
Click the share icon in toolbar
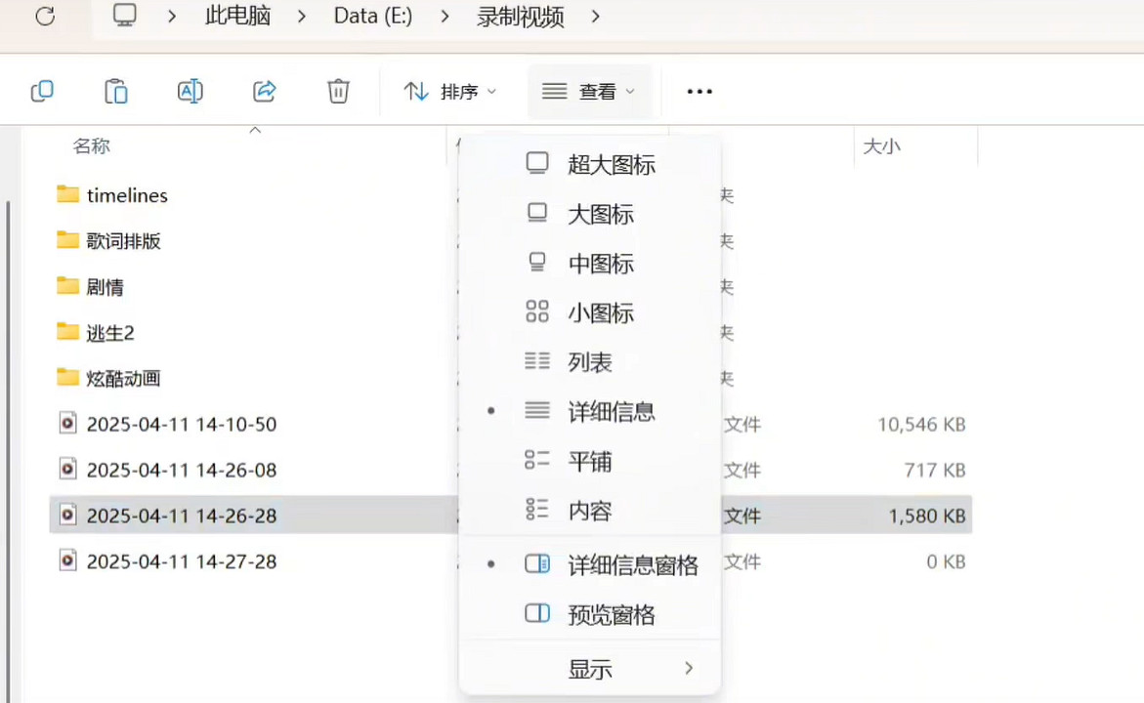click(x=264, y=92)
